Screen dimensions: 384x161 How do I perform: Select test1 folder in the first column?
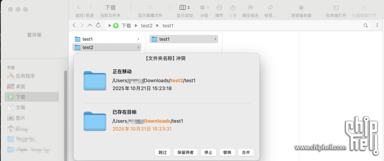coord(87,39)
